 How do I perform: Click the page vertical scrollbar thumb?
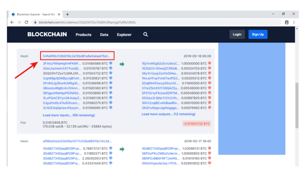click(297, 105)
